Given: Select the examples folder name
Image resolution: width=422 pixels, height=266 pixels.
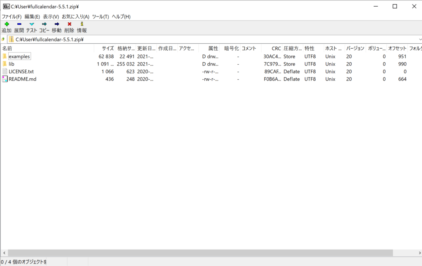Looking at the screenshot, I should tap(19, 56).
